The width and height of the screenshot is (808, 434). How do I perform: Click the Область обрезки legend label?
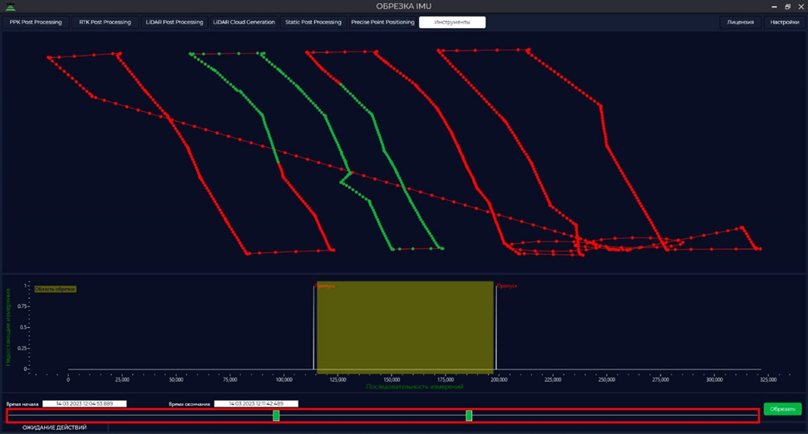pos(55,289)
